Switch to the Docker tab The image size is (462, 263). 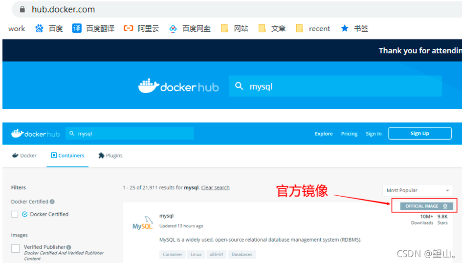pos(24,155)
